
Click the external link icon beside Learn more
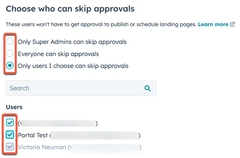coord(232,24)
